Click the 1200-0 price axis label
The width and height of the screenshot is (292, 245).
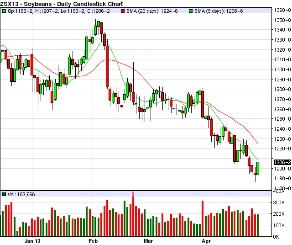pos(282,169)
